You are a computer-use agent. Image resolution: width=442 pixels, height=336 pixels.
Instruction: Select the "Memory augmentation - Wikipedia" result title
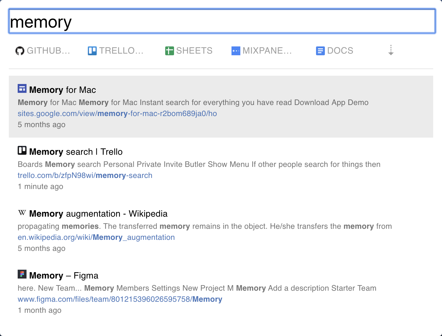coord(98,214)
